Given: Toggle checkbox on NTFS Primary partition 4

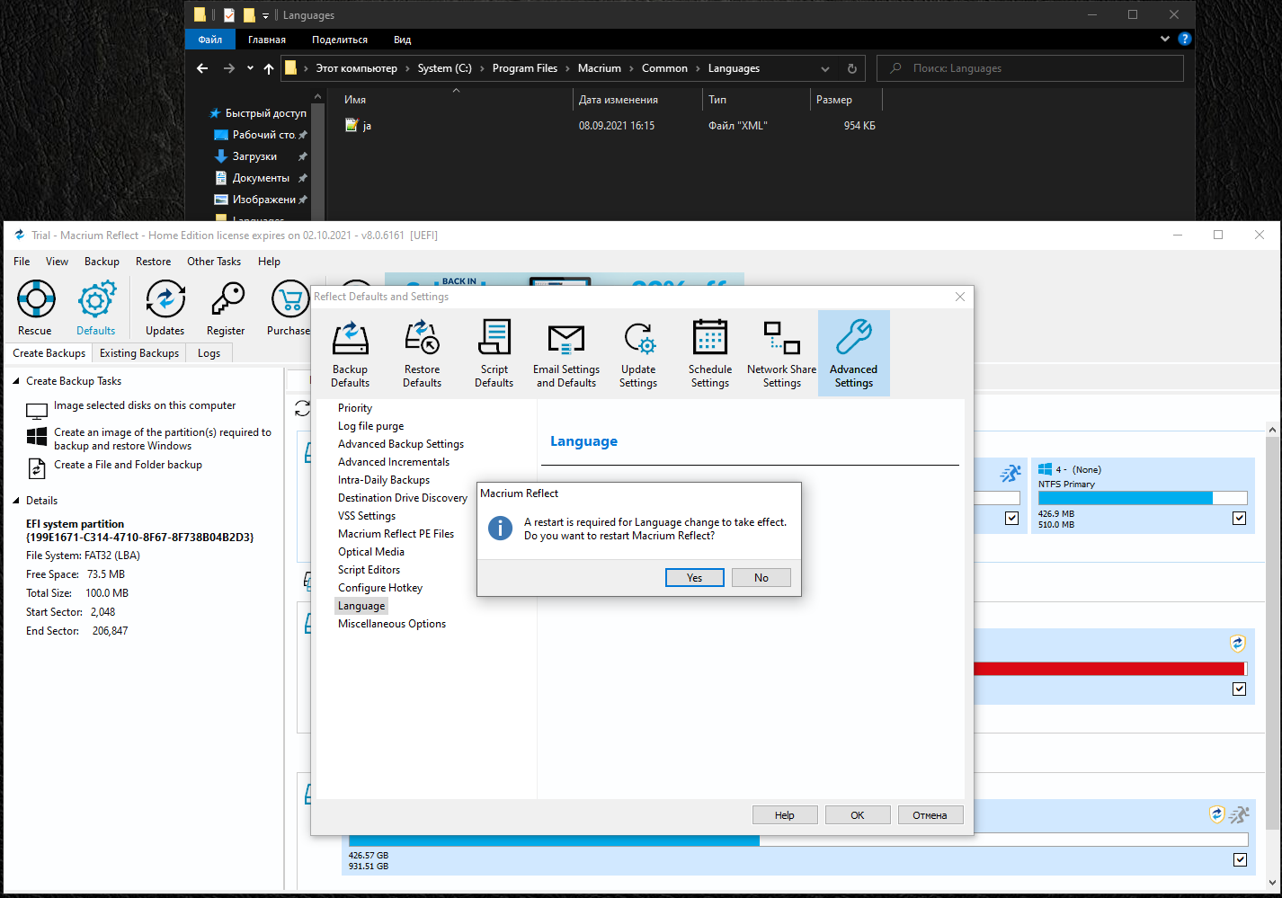Looking at the screenshot, I should 1239,518.
